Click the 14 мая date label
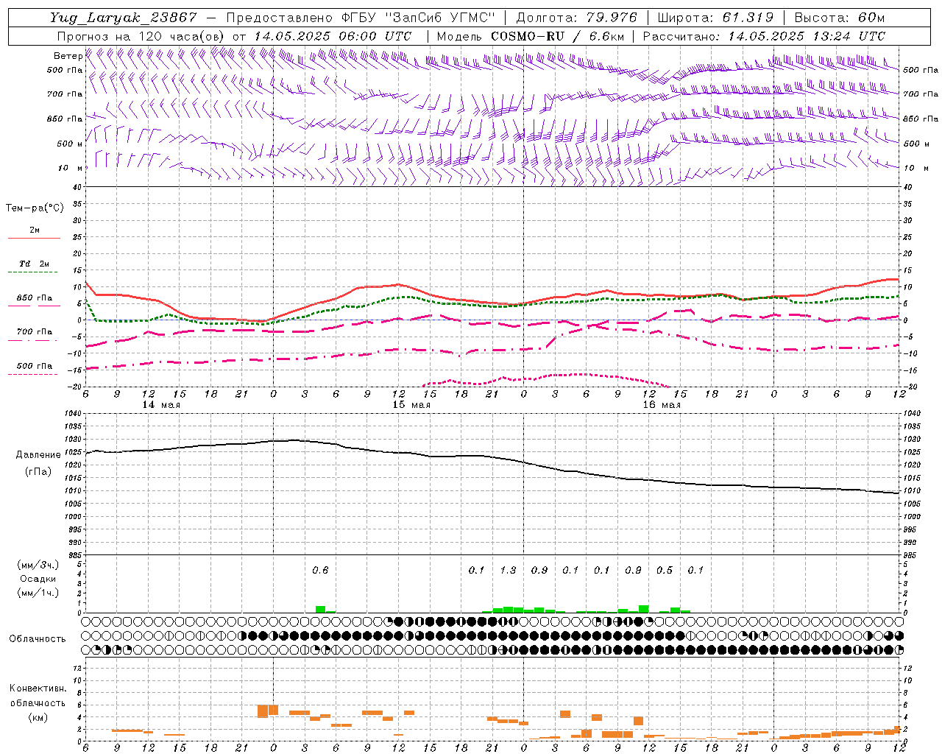Screen dimensions: 942x754 click(161, 405)
